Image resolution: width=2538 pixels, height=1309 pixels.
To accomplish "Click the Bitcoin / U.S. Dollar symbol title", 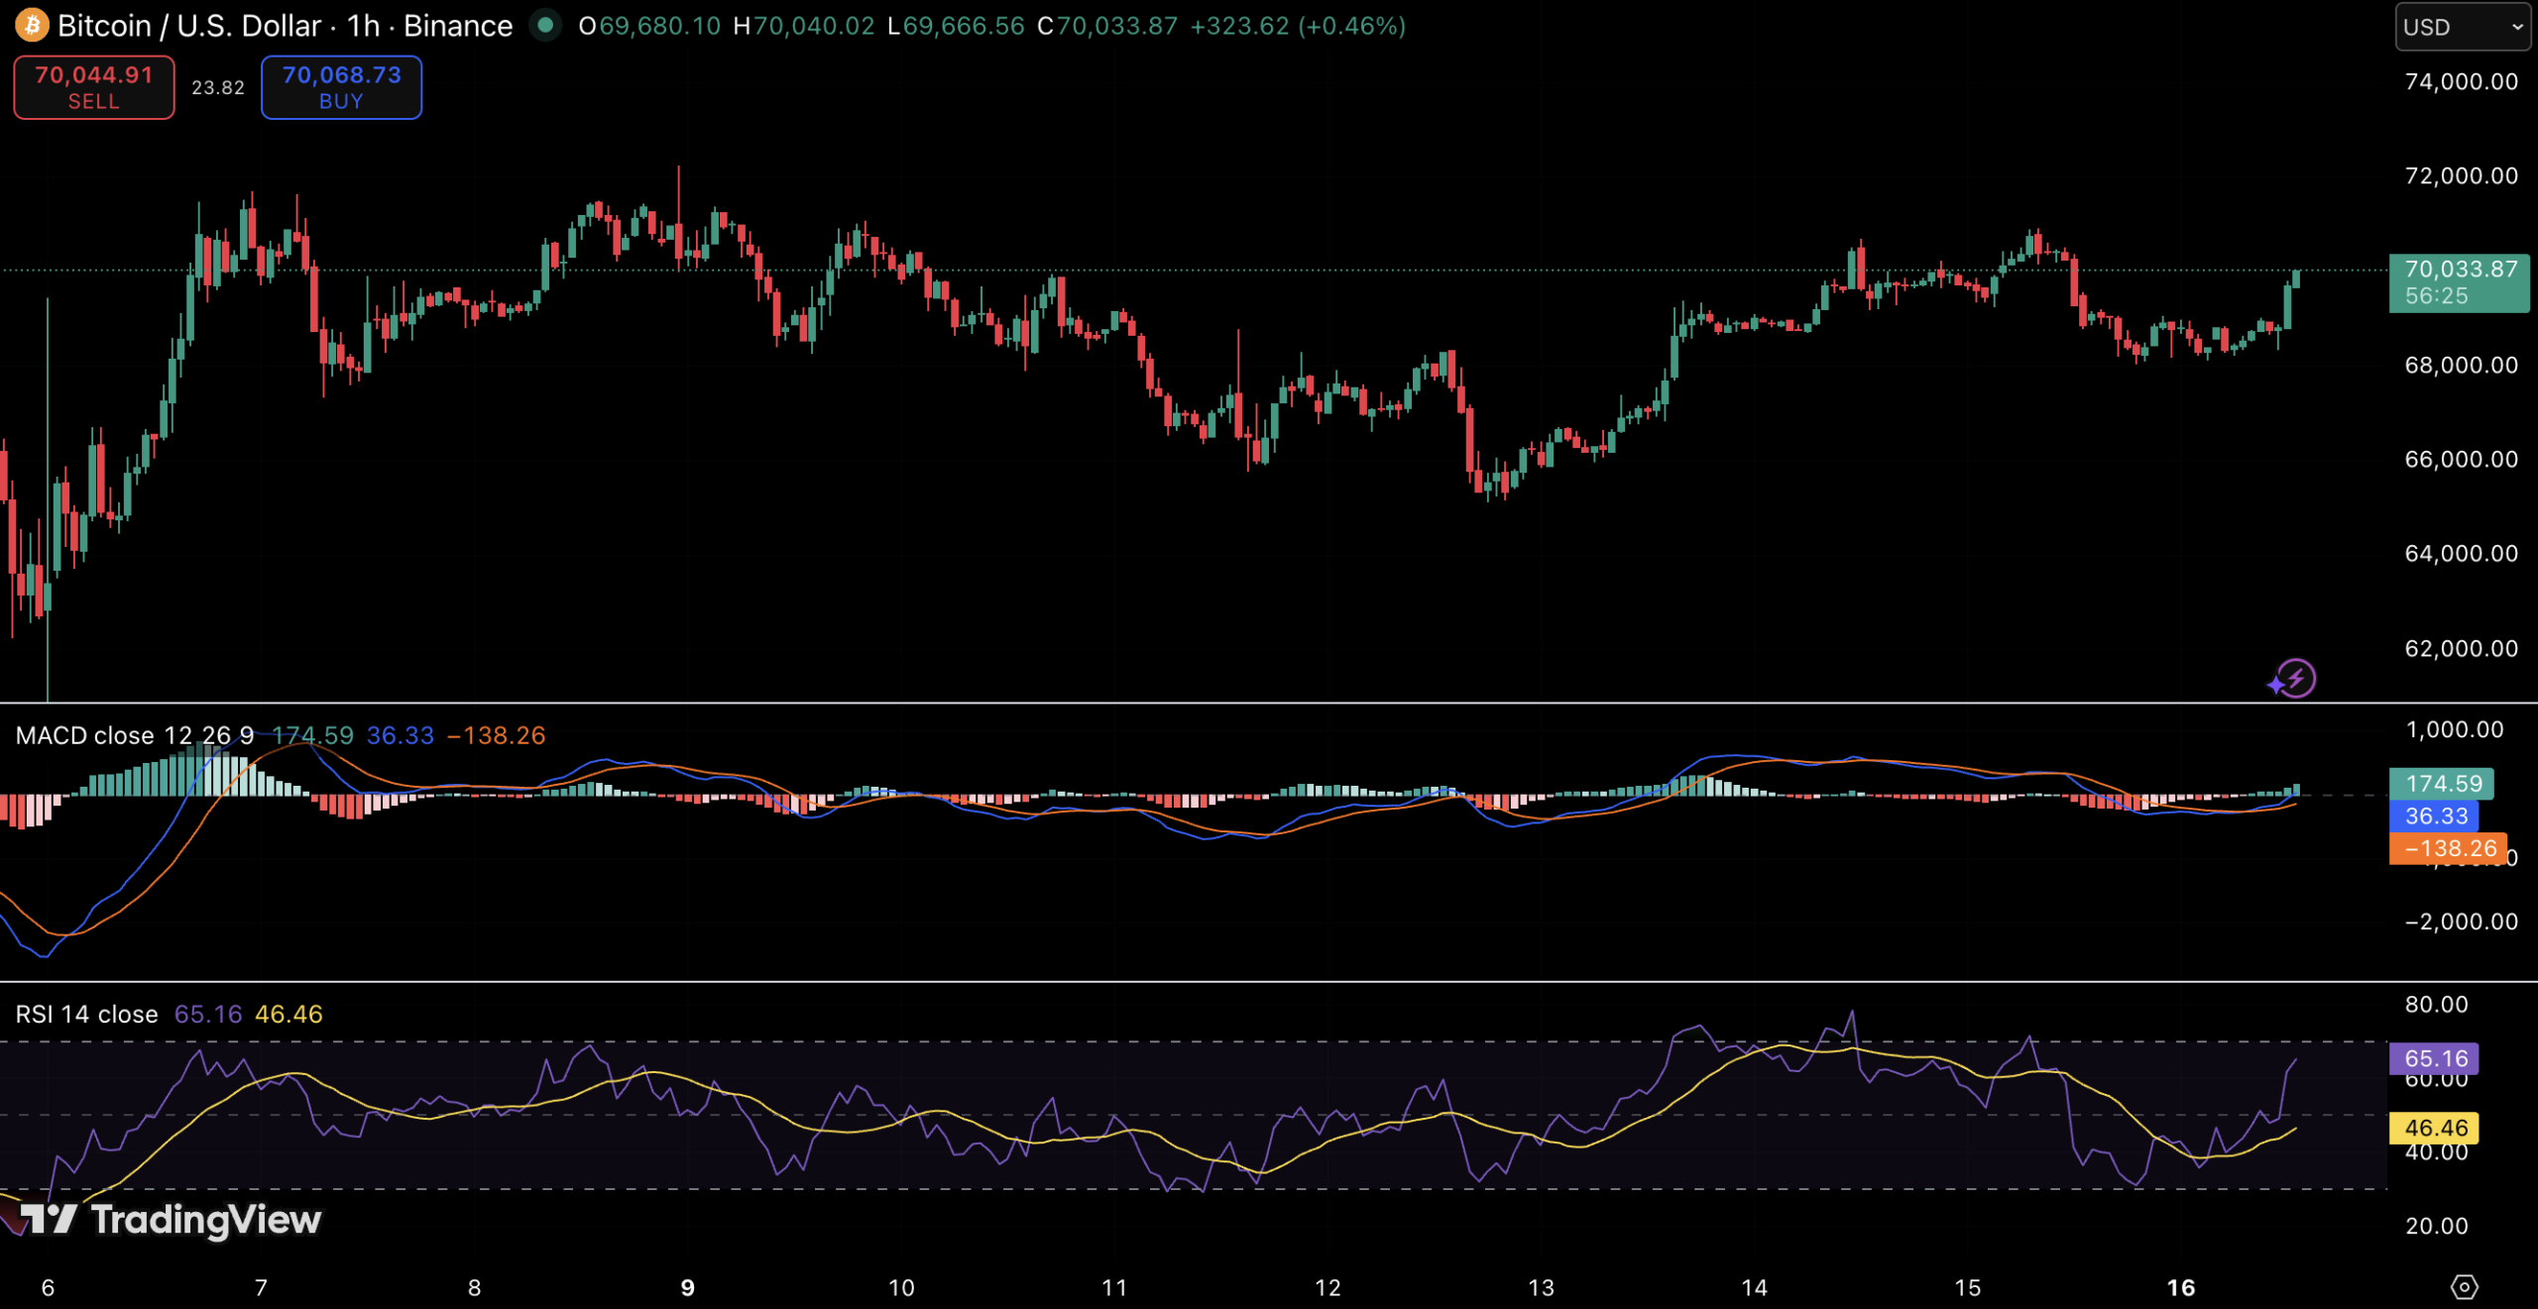I will point(188,26).
